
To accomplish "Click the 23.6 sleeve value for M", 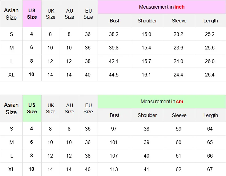I will (179, 48).
